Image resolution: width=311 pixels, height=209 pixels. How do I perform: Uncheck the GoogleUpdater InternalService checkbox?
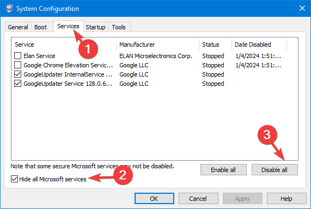pyautogui.click(x=17, y=74)
